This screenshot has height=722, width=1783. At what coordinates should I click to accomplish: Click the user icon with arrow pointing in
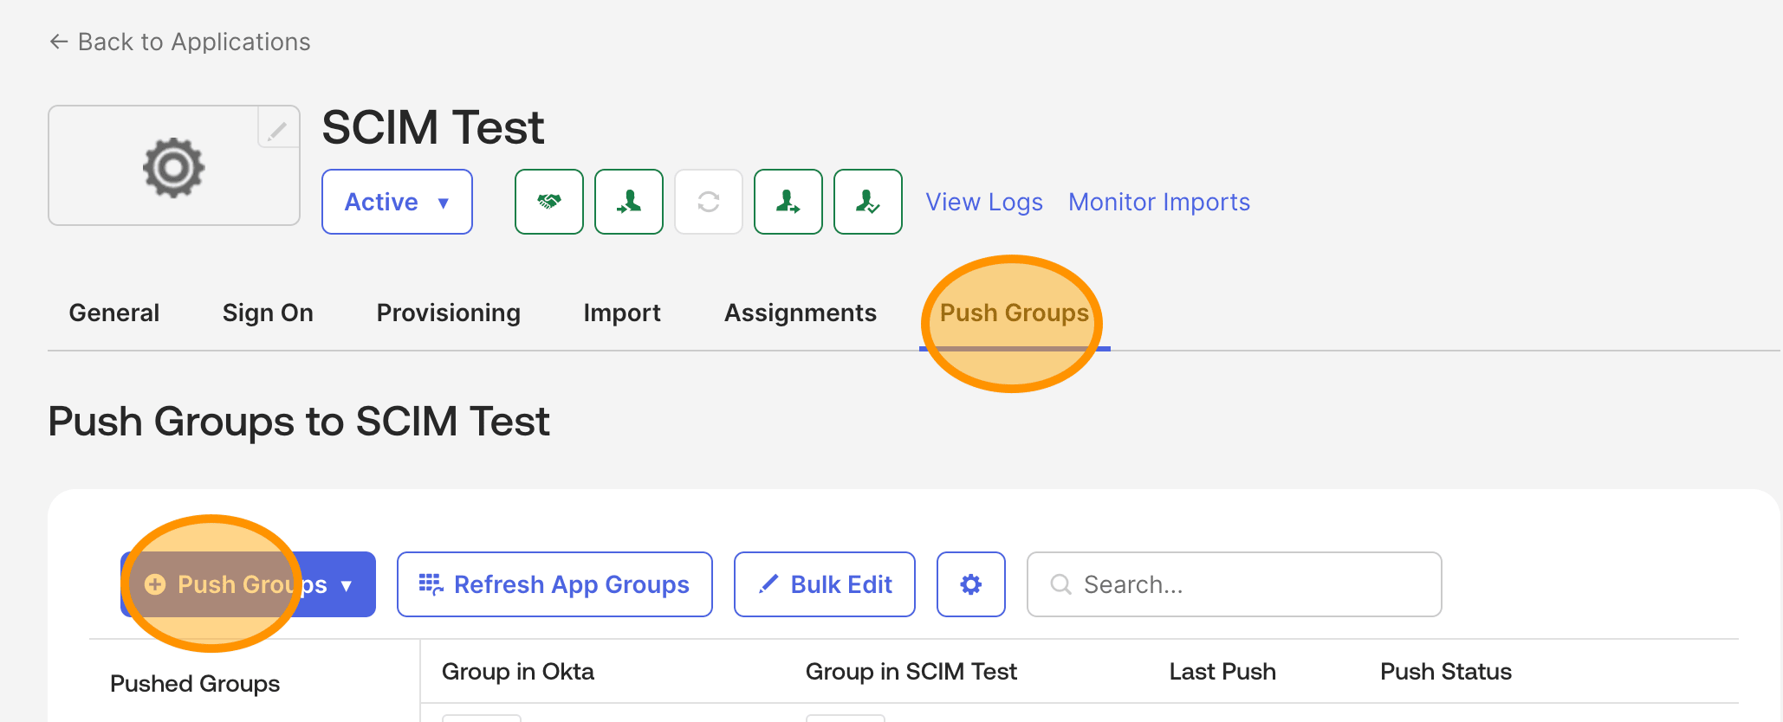(629, 202)
